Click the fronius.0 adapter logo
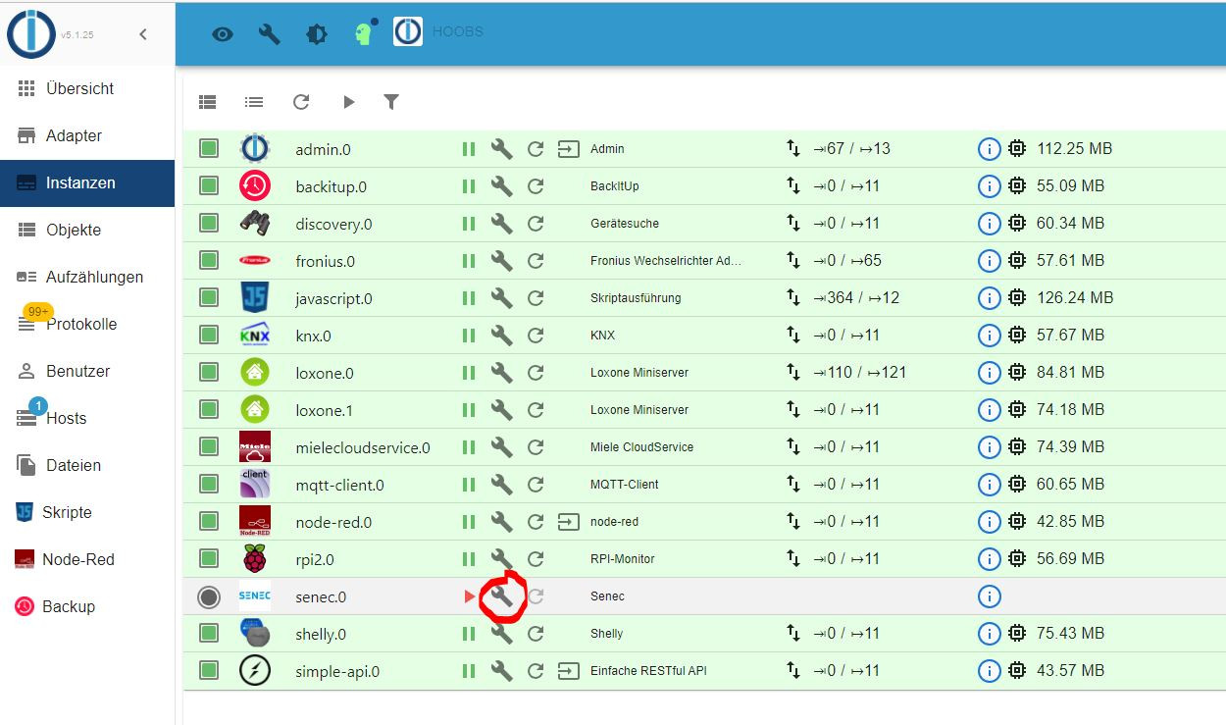Viewport: 1226px width, 725px height. click(255, 261)
